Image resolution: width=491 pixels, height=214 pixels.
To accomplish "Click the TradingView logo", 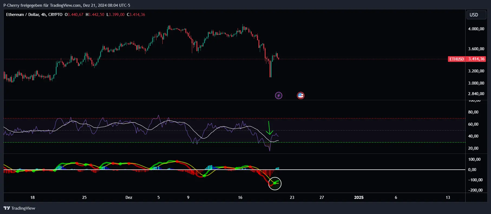I will 19,208.
